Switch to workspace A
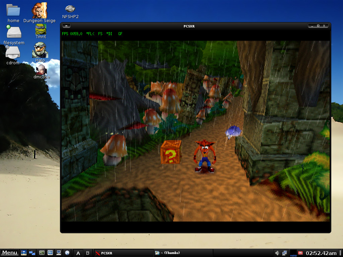The image size is (343, 257). click(x=78, y=253)
